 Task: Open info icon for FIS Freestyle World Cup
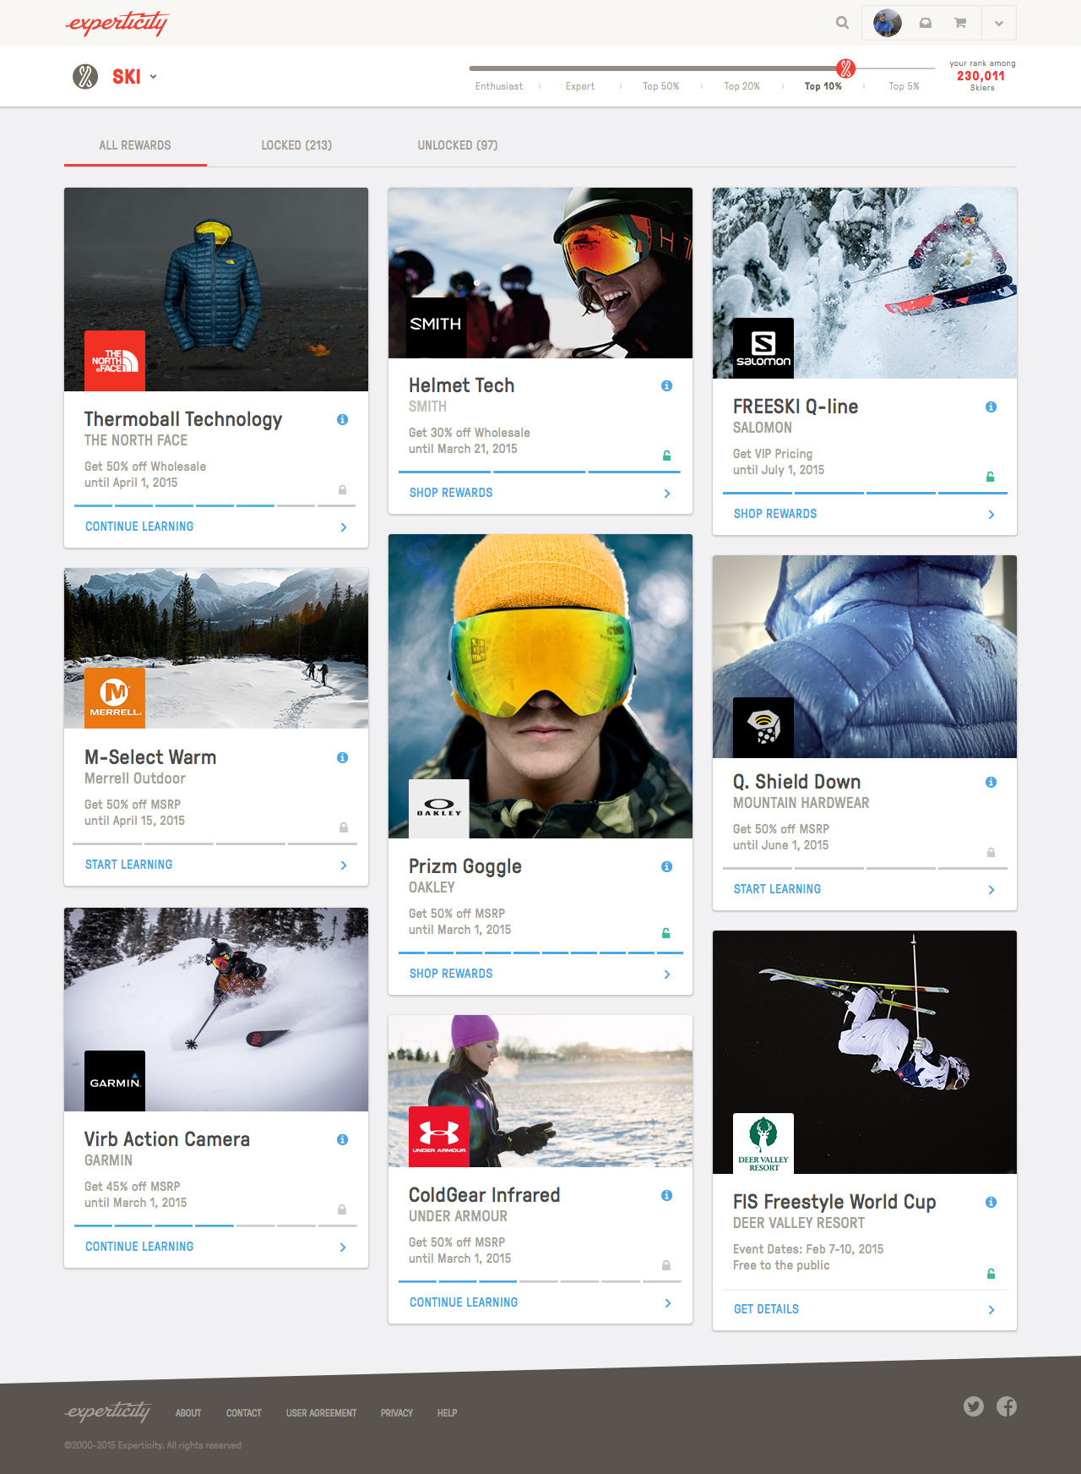991,1202
